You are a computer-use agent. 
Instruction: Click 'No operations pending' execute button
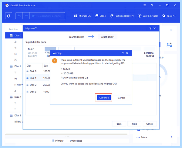tap(47, 16)
